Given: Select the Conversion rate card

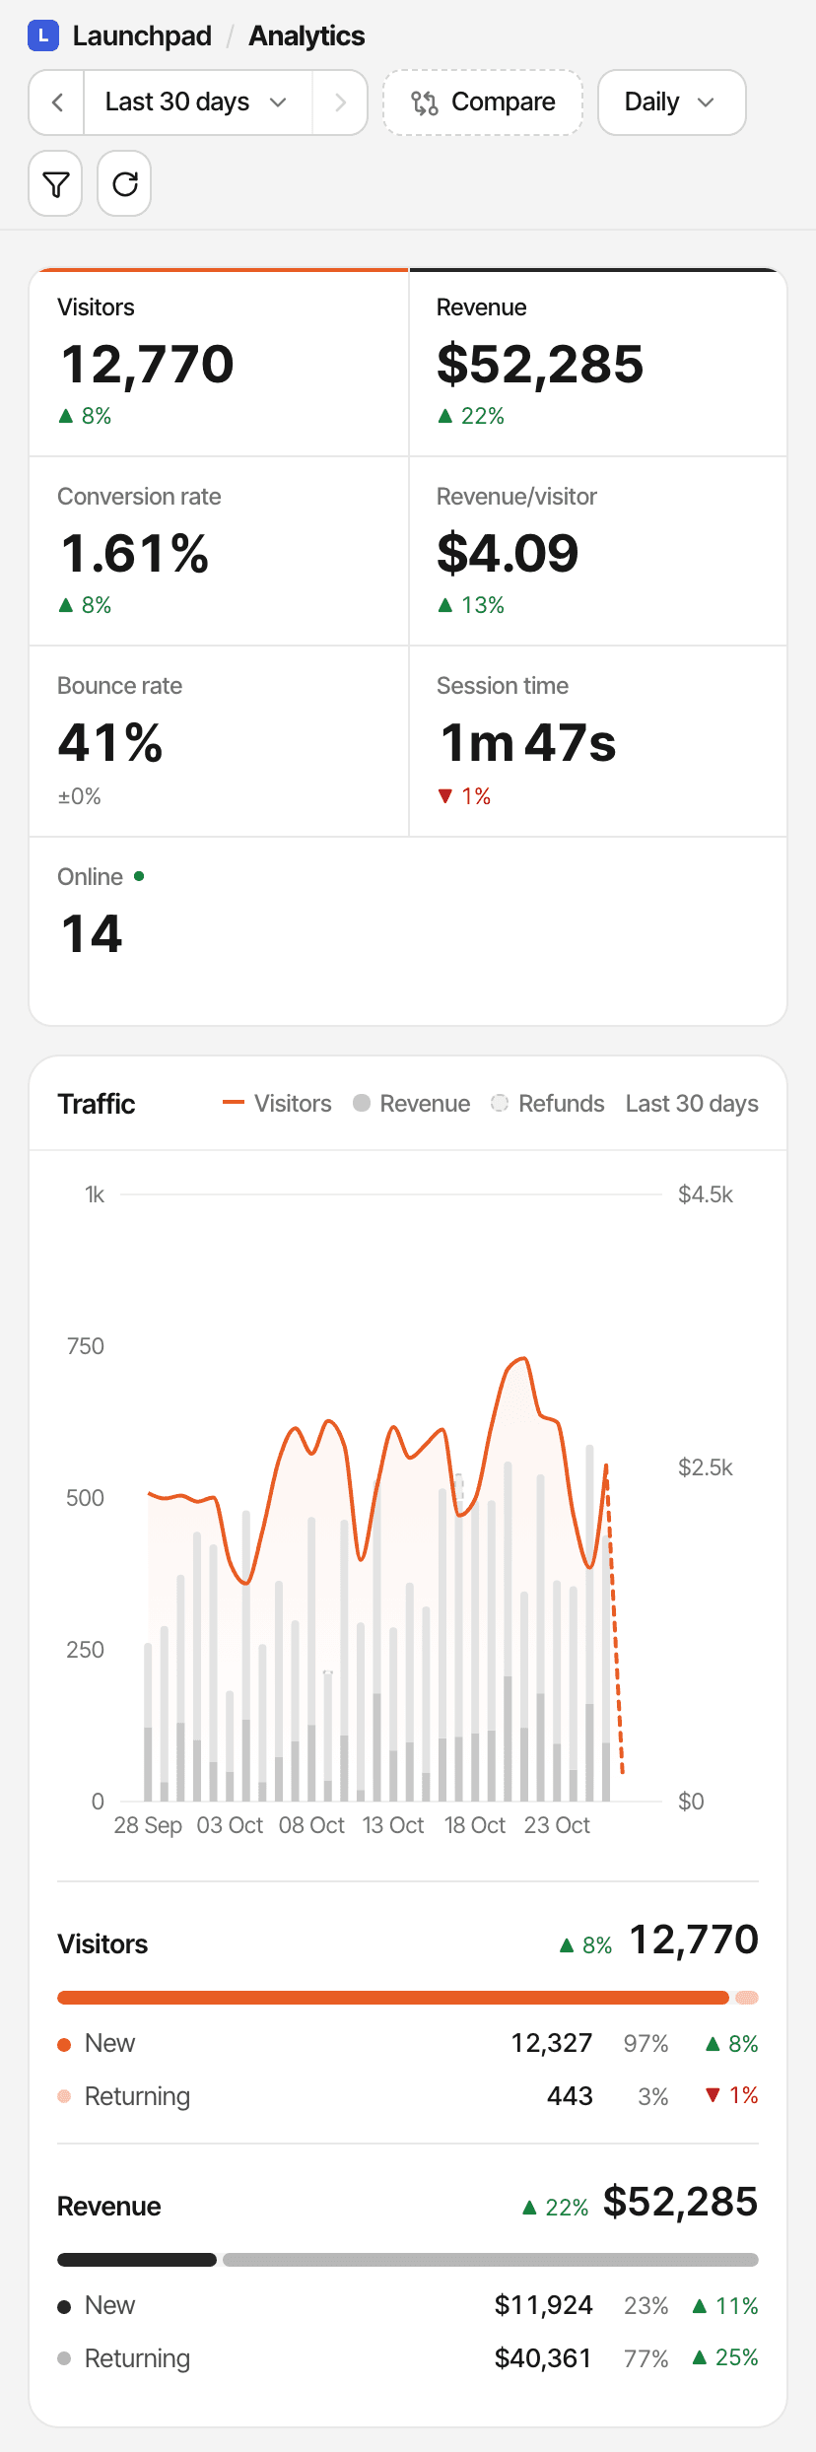Looking at the screenshot, I should point(219,551).
